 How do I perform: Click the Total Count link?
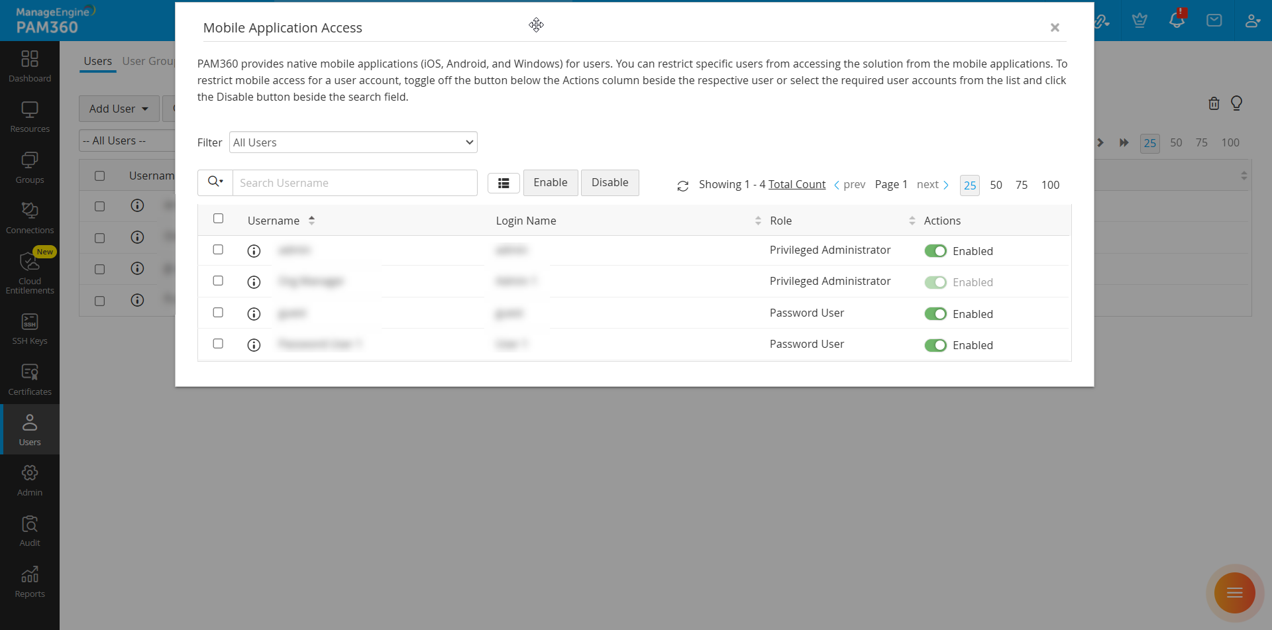[x=797, y=184]
